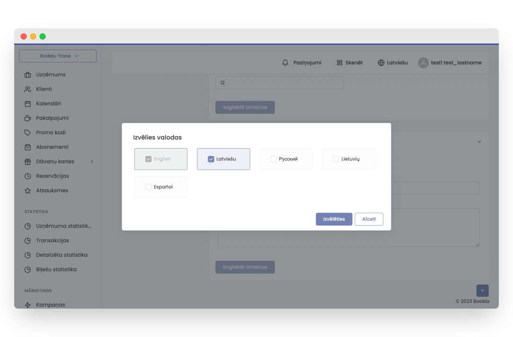The width and height of the screenshot is (513, 337).
Task: Click the Uzņēmums briefcase icon
Action: coord(28,75)
